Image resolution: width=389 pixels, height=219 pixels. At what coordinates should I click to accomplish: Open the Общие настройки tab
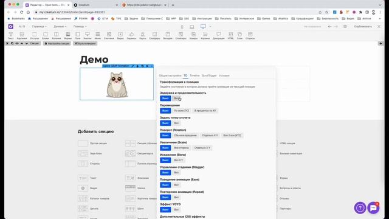pyautogui.click(x=170, y=75)
